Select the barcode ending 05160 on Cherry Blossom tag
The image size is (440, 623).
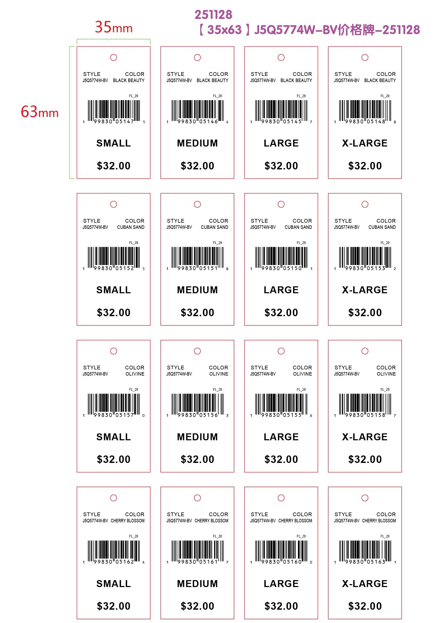[281, 551]
